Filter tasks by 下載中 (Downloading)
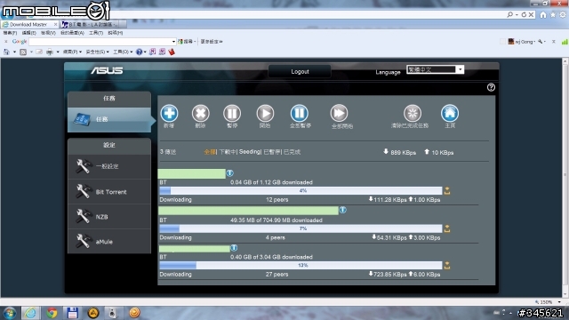The width and height of the screenshot is (569, 320). [228, 152]
